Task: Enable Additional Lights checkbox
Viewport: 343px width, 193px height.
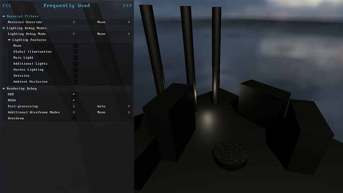Action: tap(76, 64)
